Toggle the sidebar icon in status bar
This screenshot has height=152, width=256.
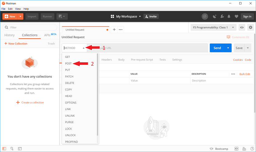point(4,149)
